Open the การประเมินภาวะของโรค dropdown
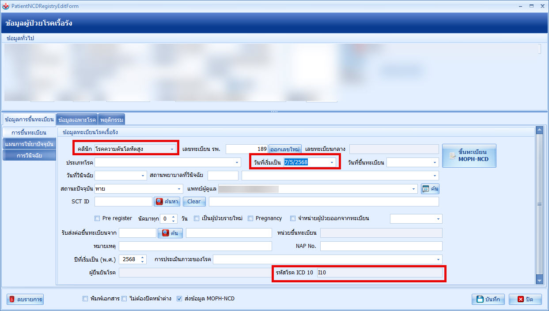The width and height of the screenshot is (549, 311). pos(439,259)
